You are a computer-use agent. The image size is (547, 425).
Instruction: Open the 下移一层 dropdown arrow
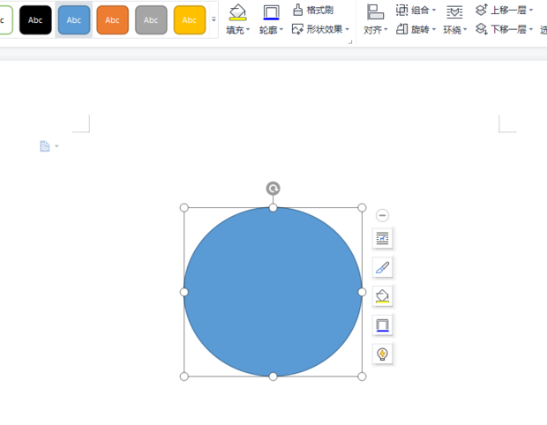coord(531,29)
